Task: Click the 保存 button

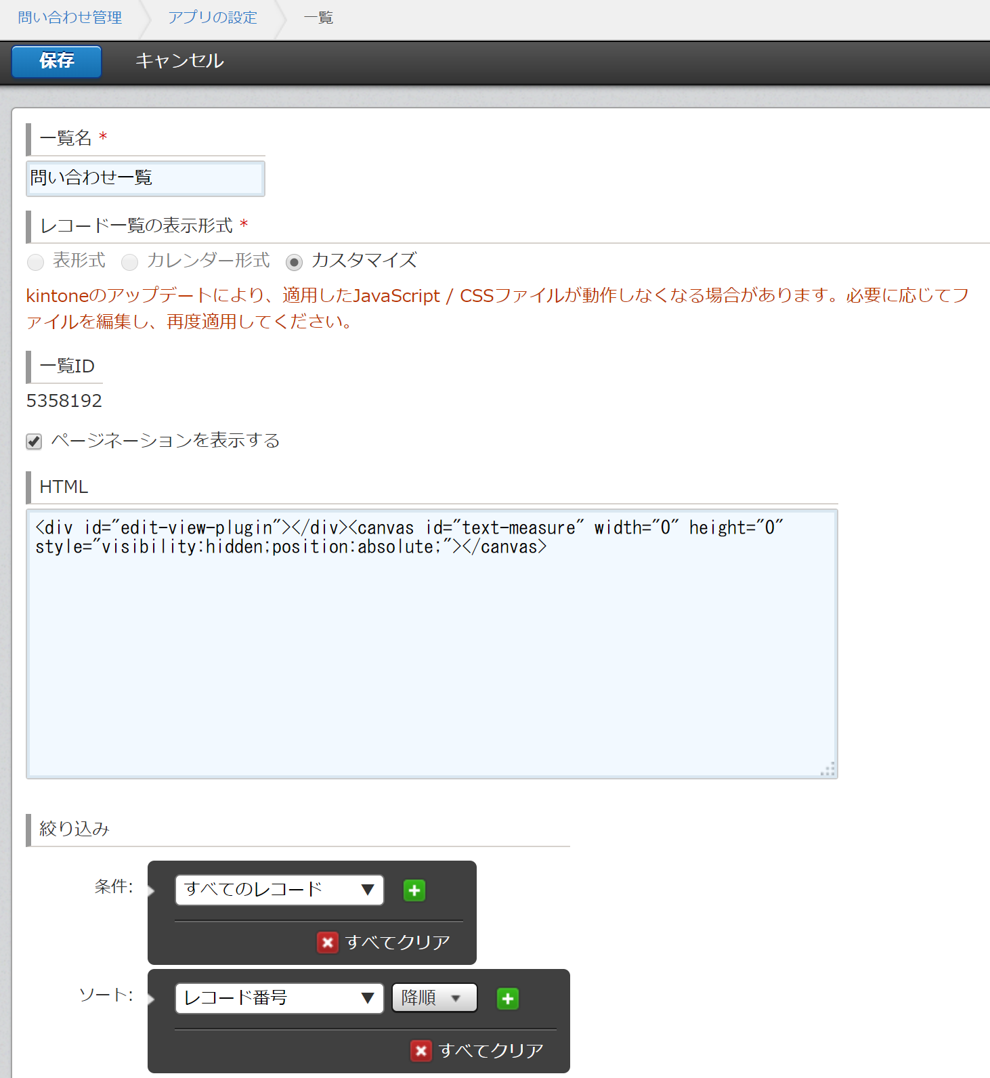Action: pyautogui.click(x=57, y=61)
